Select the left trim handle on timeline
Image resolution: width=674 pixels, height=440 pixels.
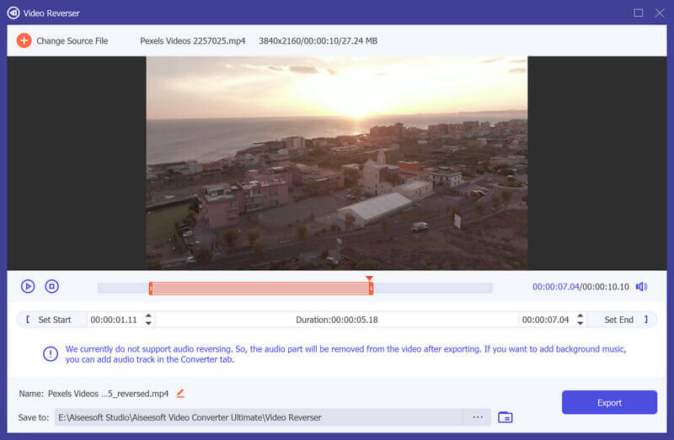(151, 288)
